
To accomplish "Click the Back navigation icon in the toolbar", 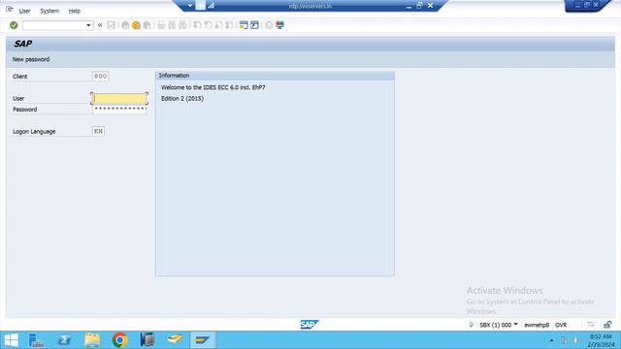I will (125, 25).
